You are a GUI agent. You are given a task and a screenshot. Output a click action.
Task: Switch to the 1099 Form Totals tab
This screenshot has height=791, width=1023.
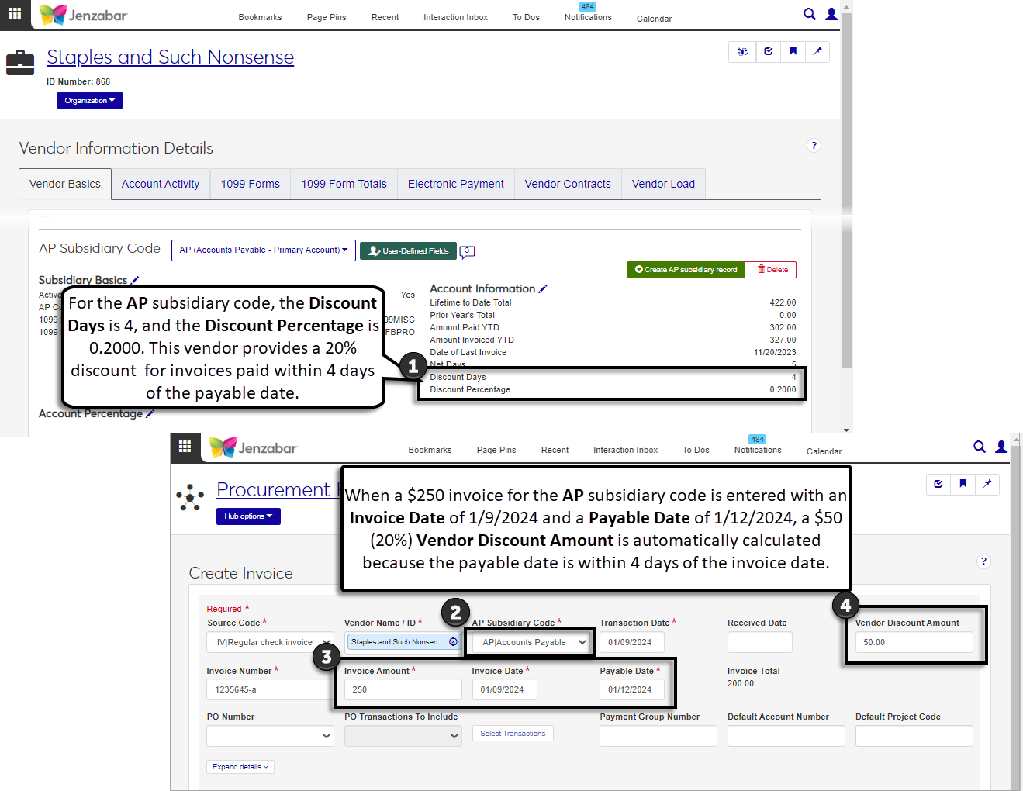(x=344, y=185)
